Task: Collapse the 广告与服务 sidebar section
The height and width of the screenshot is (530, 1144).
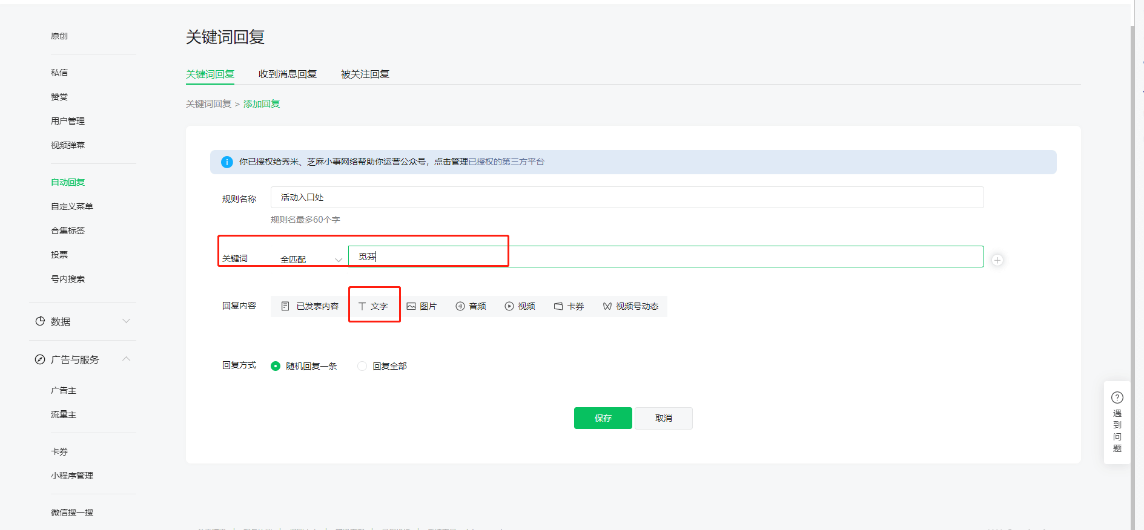Action: tap(126, 359)
